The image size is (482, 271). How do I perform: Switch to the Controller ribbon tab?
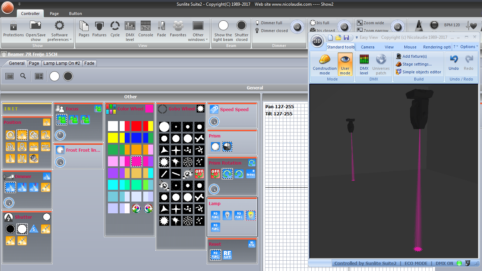(x=30, y=14)
